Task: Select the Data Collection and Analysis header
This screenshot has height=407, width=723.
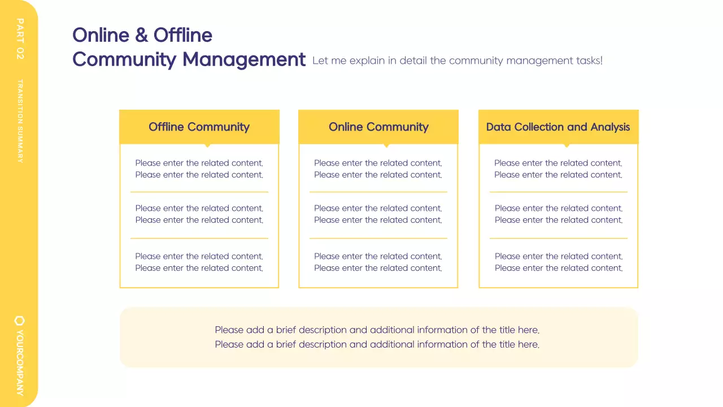Action: coord(558,127)
